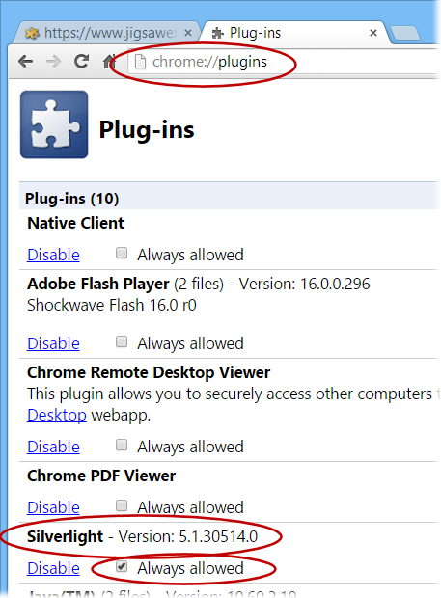441x598 pixels.
Task: Enable Always allowed for Native Client
Action: 122,253
